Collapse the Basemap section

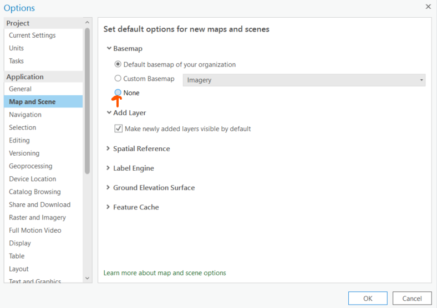(109, 49)
